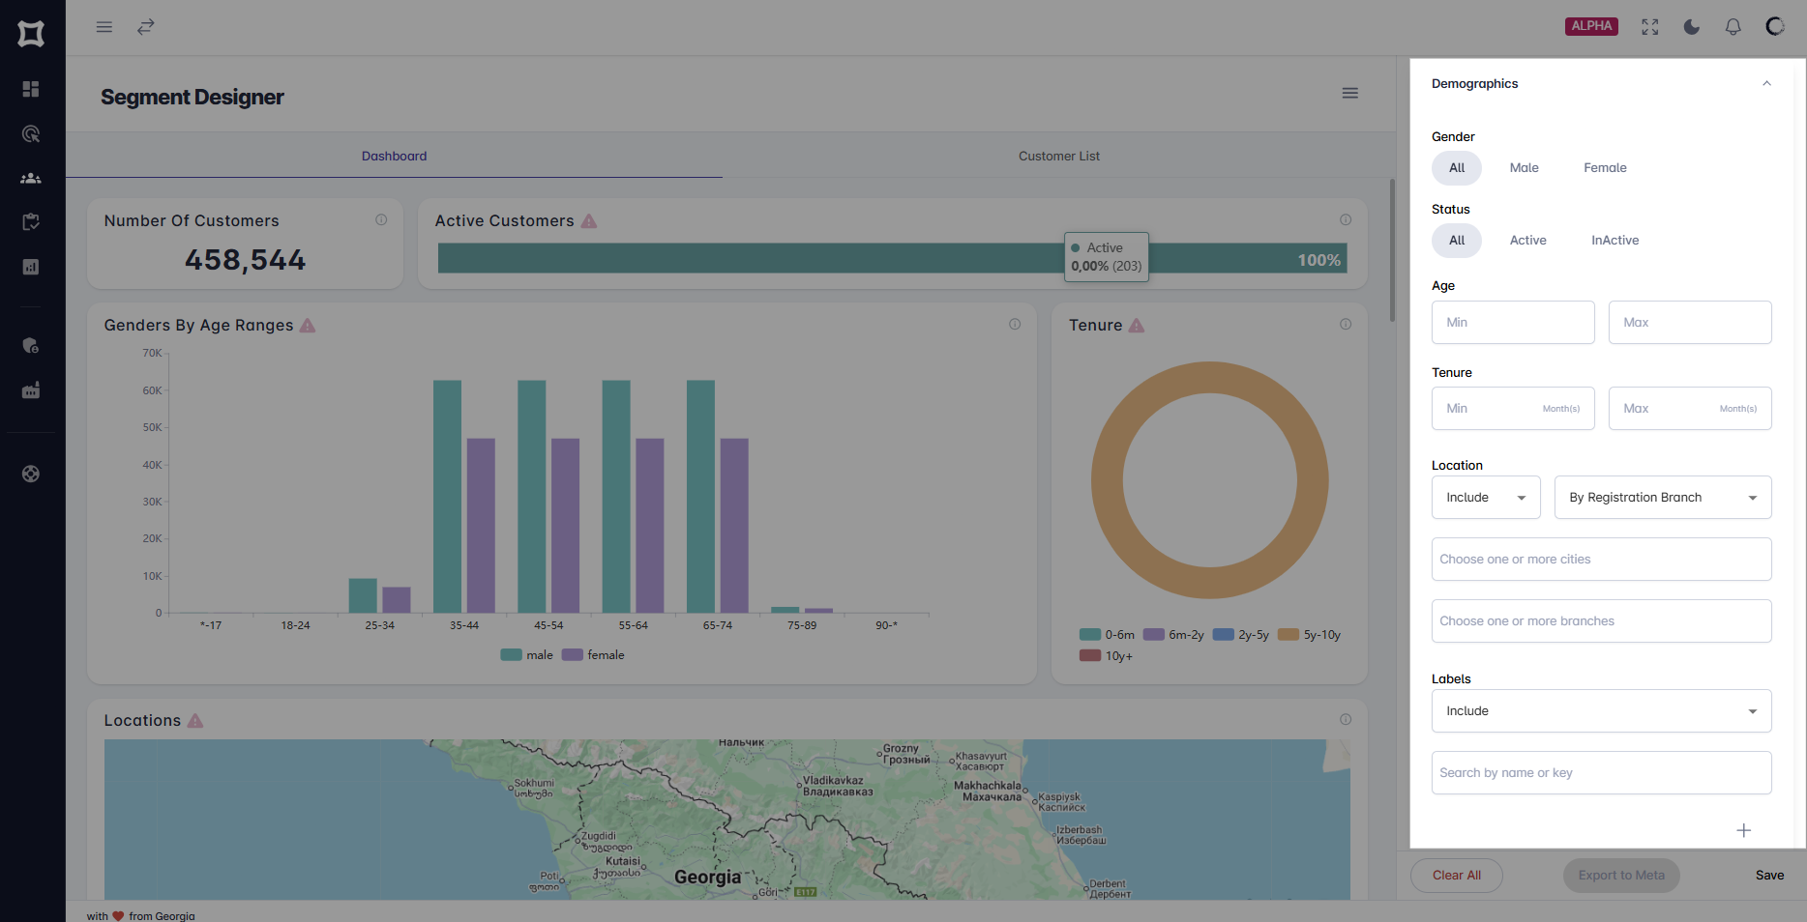The width and height of the screenshot is (1807, 922).
Task: Switch to the Customer List tab
Action: (x=1058, y=156)
